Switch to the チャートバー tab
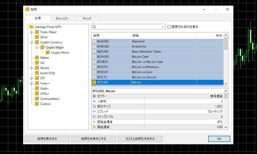257x154 pixels. tap(62, 18)
